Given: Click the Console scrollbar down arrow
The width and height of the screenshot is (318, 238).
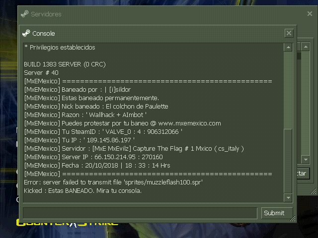Looking at the screenshot, I should pyautogui.click(x=288, y=197).
